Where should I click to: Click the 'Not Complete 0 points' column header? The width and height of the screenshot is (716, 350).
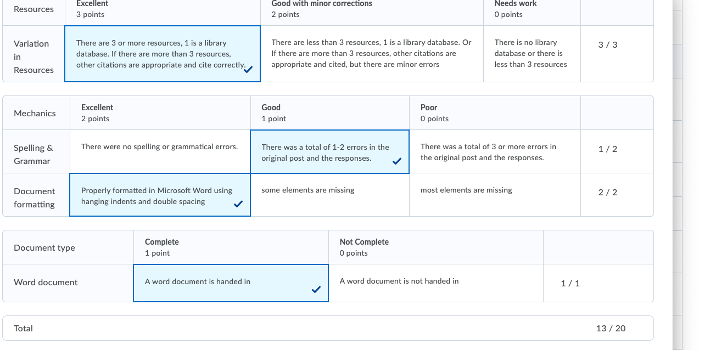[x=436, y=247]
